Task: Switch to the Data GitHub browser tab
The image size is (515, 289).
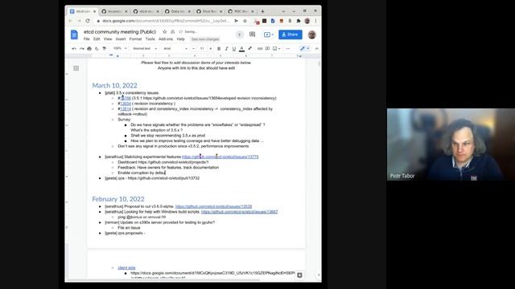Action: pos(178,11)
